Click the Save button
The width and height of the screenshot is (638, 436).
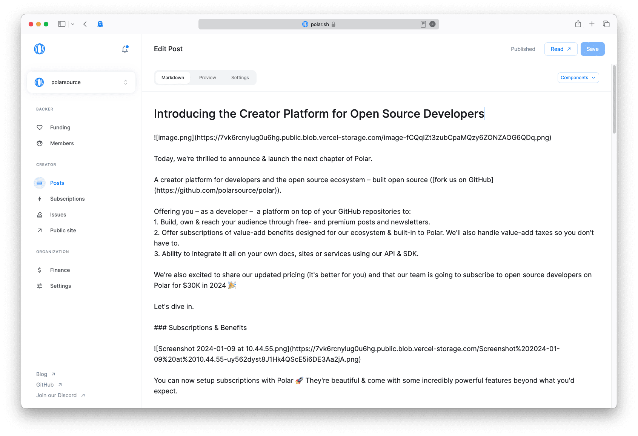click(x=592, y=49)
